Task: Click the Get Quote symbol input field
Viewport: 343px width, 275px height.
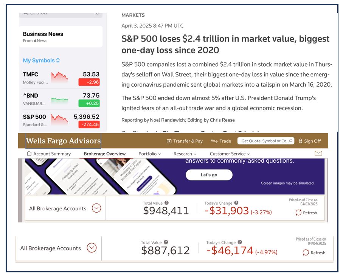Action: coord(263,141)
